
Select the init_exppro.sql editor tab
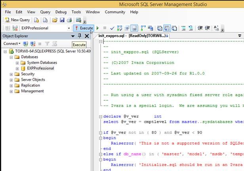click(132, 36)
